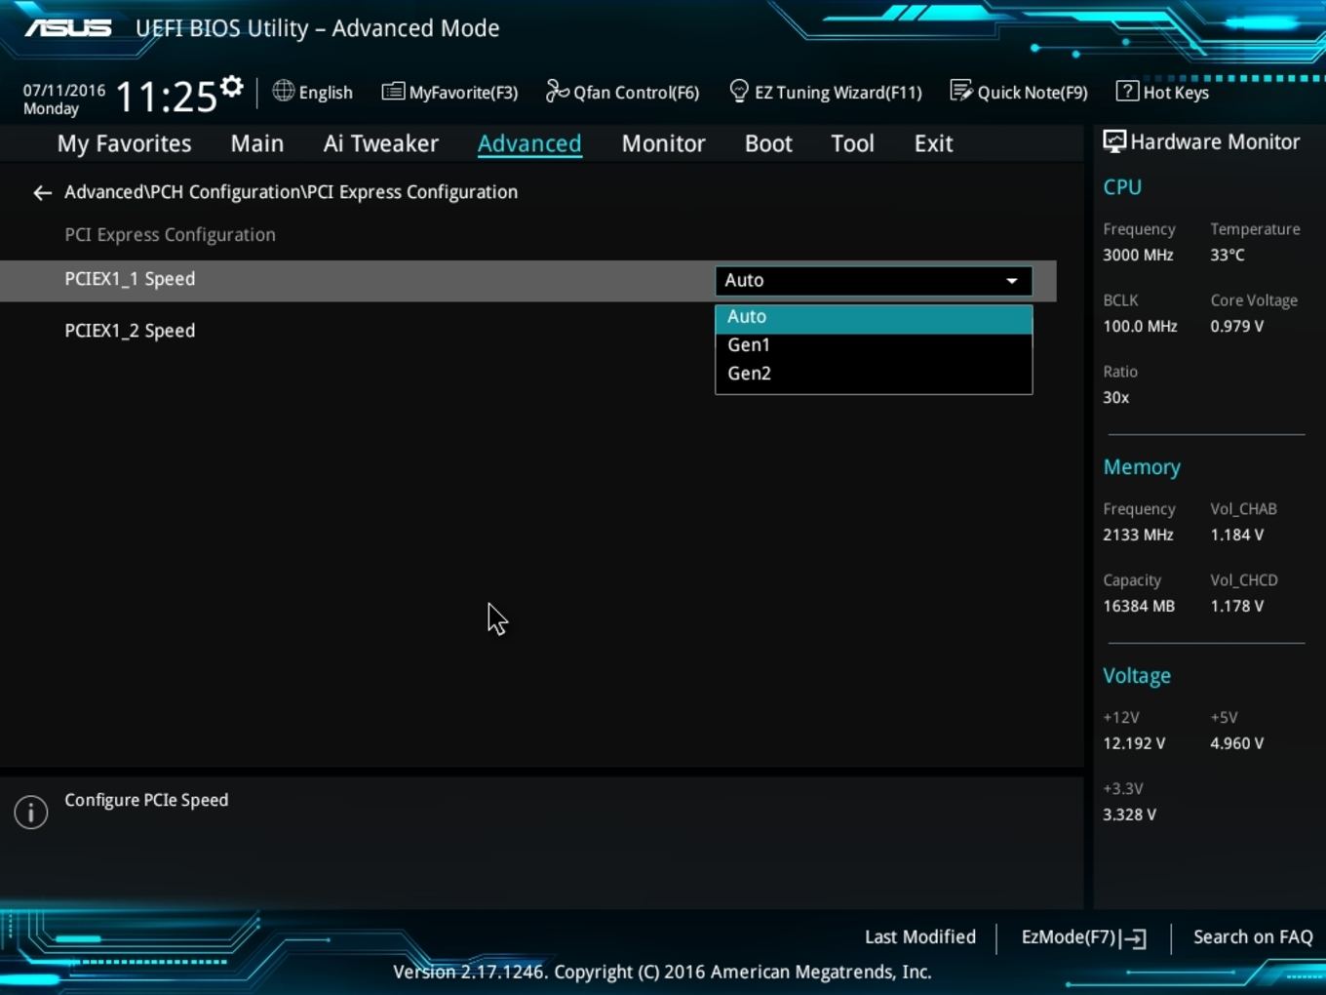Image resolution: width=1326 pixels, height=995 pixels.
Task: Open the My Favorites tab
Action: 124,143
